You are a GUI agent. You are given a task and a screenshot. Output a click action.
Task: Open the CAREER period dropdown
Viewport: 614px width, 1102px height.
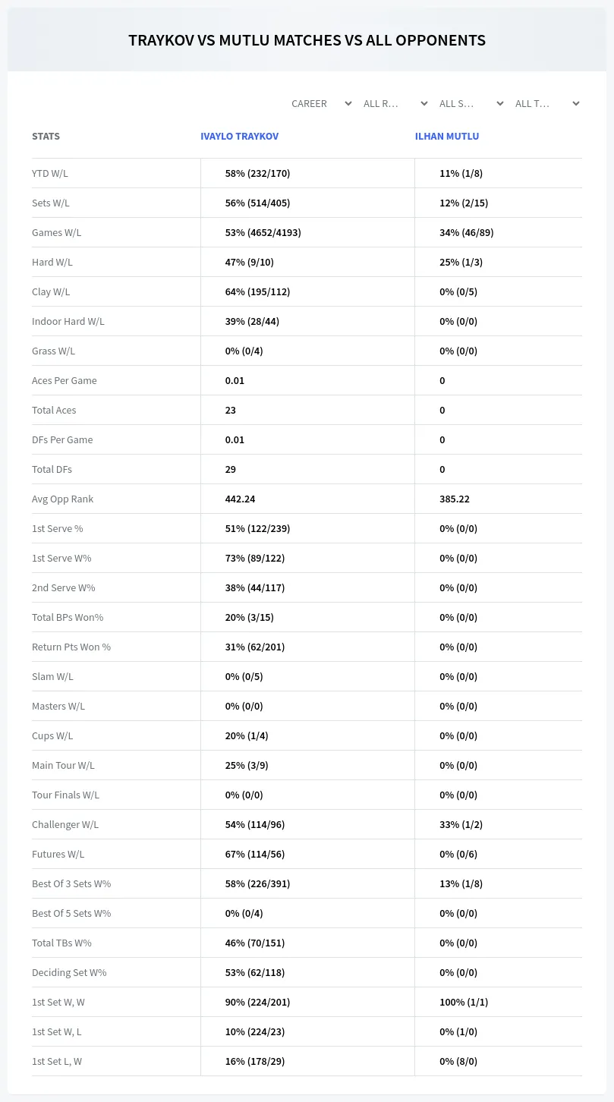tap(320, 103)
